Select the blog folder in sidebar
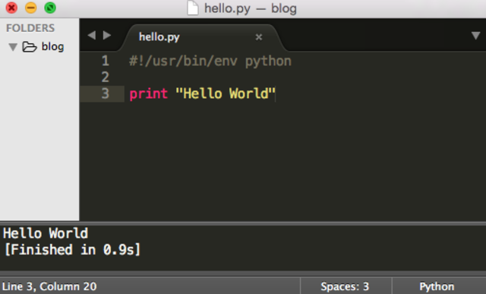Screen dimensions: 486x294 pyautogui.click(x=52, y=47)
